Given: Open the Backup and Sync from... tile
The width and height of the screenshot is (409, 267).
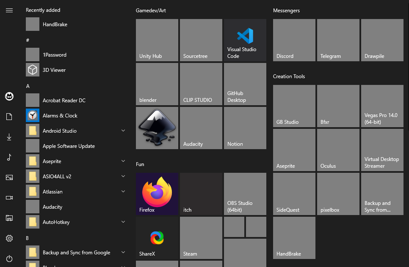Looking at the screenshot, I should coord(382,194).
